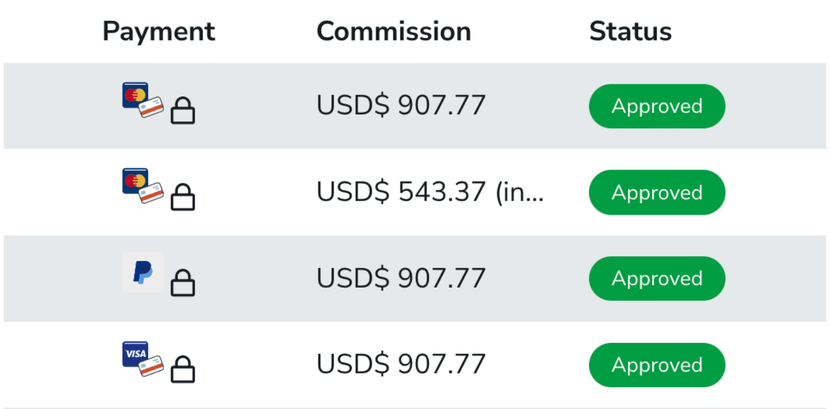Screen dimensions: 830x409
Task: Click the lock icon in first row
Action: tap(183, 111)
